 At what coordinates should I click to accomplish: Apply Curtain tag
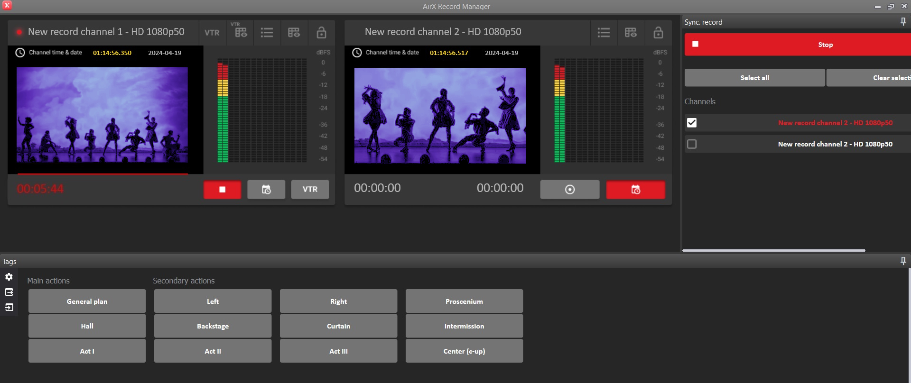coord(338,326)
